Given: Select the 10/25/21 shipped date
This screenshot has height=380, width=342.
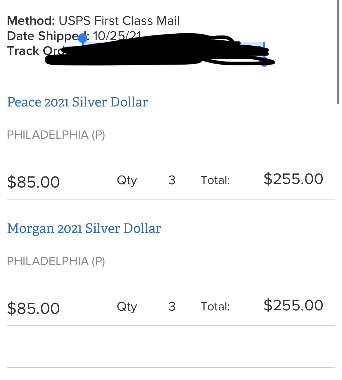Looking at the screenshot, I should (x=117, y=36).
